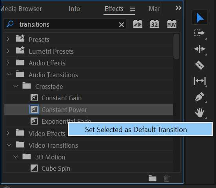Image resolution: width=216 pixels, height=188 pixels.
Task: Toggle YUV Effects filter
Action: point(172,24)
